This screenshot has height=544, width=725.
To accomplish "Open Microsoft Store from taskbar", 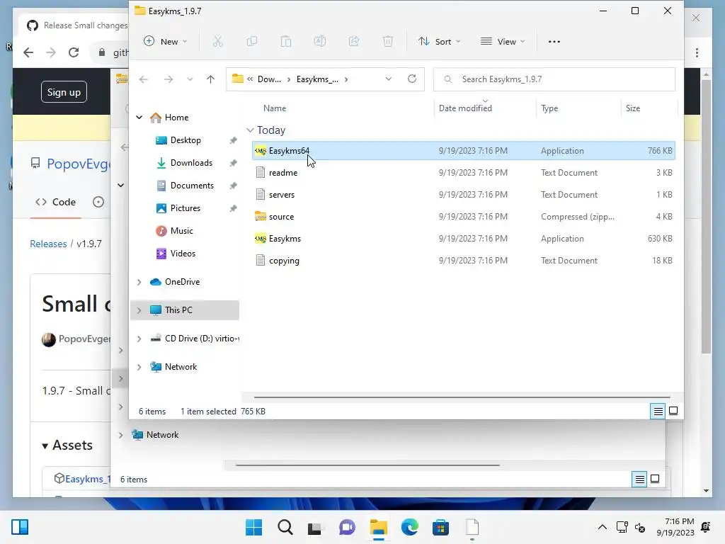I will (440, 527).
